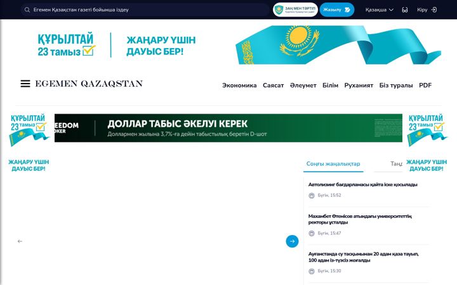Open the hamburger menu beside Egemen Qazaqstan logo
Screen dimensions: 457x285
[x=25, y=84]
